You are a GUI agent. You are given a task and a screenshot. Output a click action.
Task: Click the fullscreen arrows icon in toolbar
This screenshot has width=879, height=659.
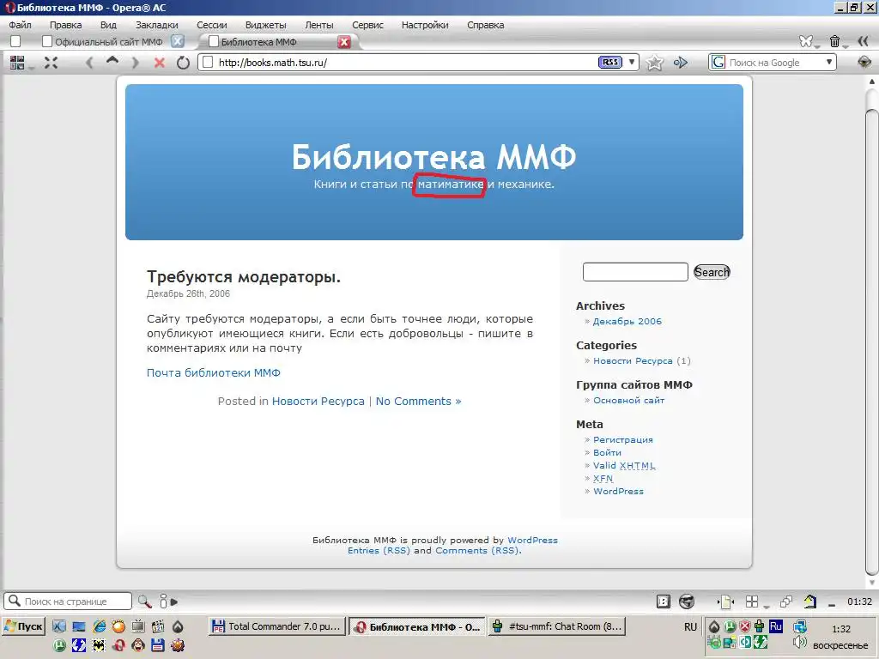(x=51, y=63)
